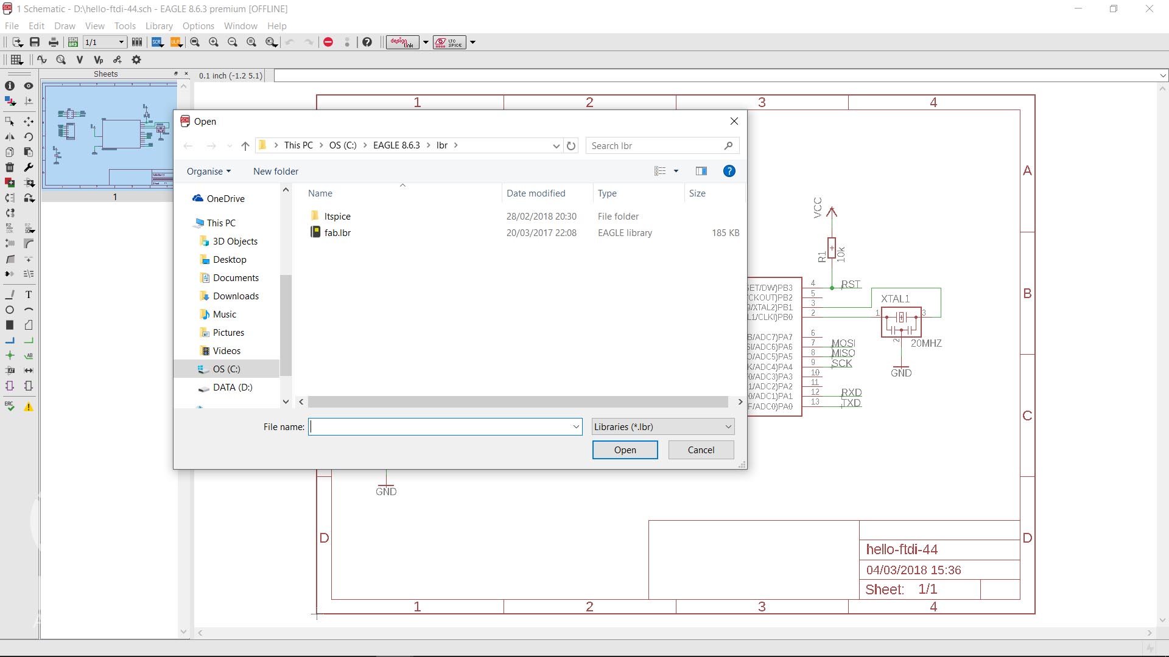Click the Save icon in EAGLE toolbar
Image resolution: width=1169 pixels, height=657 pixels.
35,42
